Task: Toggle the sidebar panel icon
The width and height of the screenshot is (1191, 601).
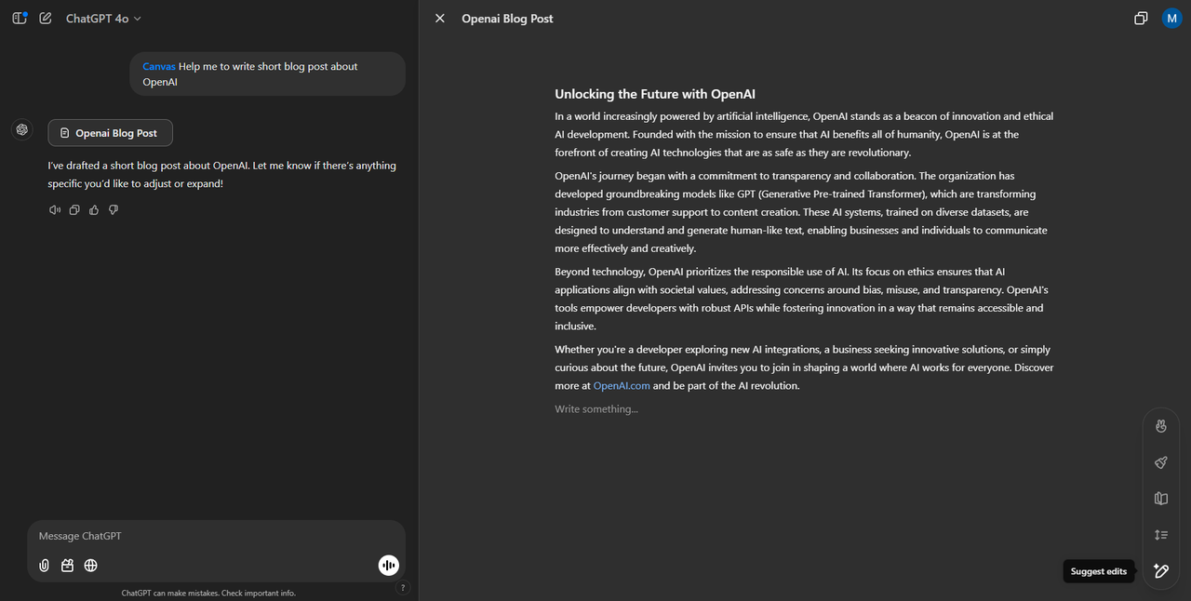Action: coord(19,18)
